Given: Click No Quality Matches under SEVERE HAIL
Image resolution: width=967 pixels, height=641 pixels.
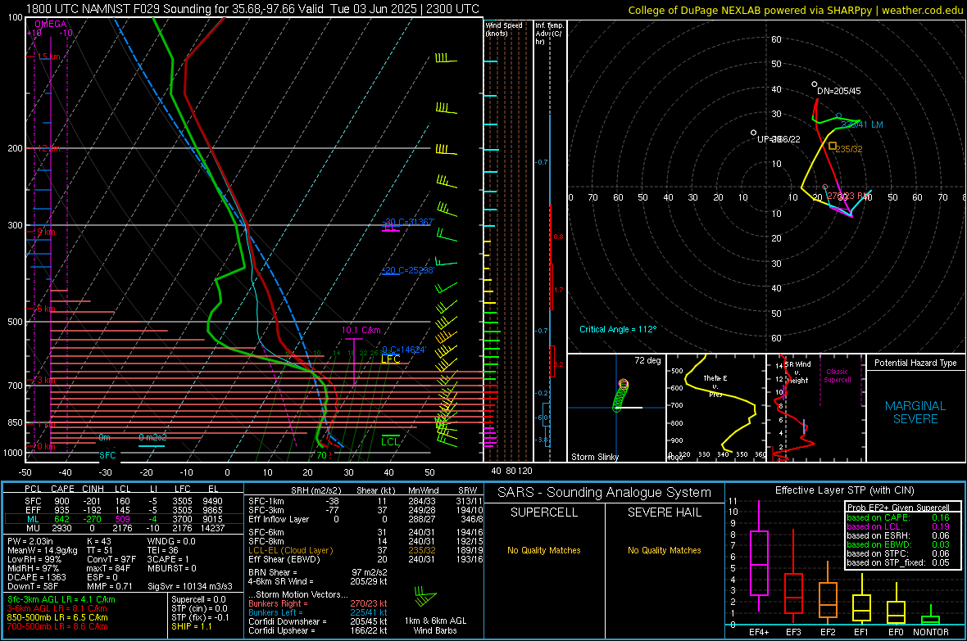Looking at the screenshot, I should (664, 550).
